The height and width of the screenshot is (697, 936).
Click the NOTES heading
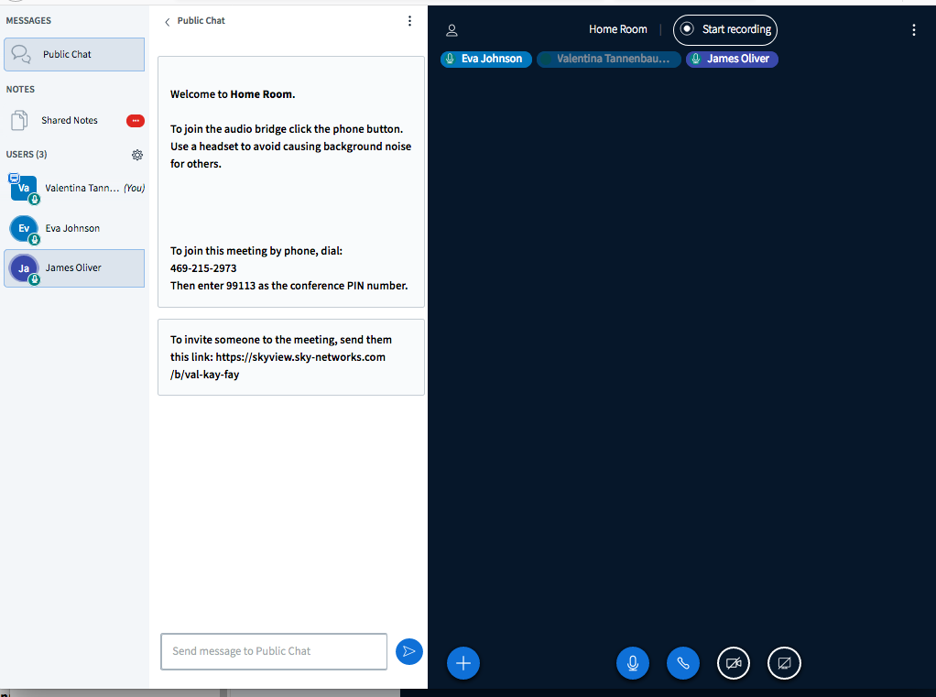tap(20, 89)
